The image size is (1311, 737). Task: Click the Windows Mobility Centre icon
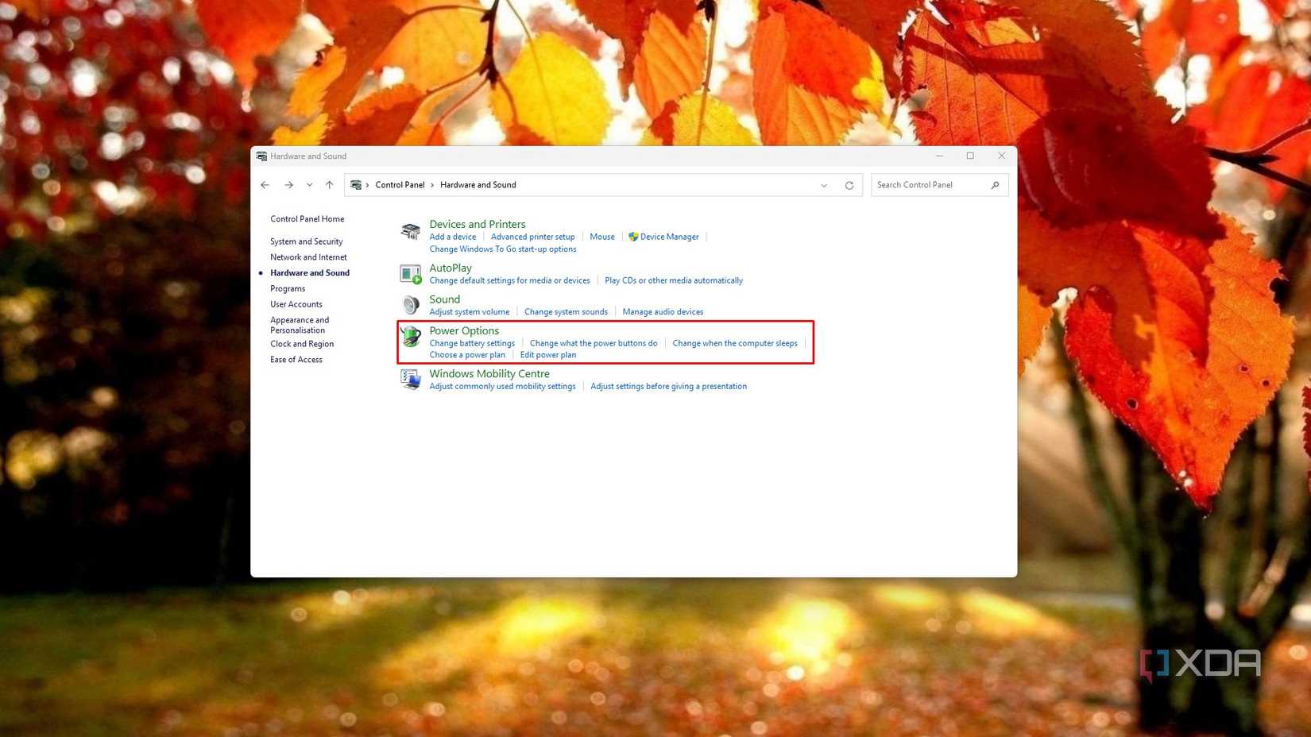pyautogui.click(x=410, y=379)
